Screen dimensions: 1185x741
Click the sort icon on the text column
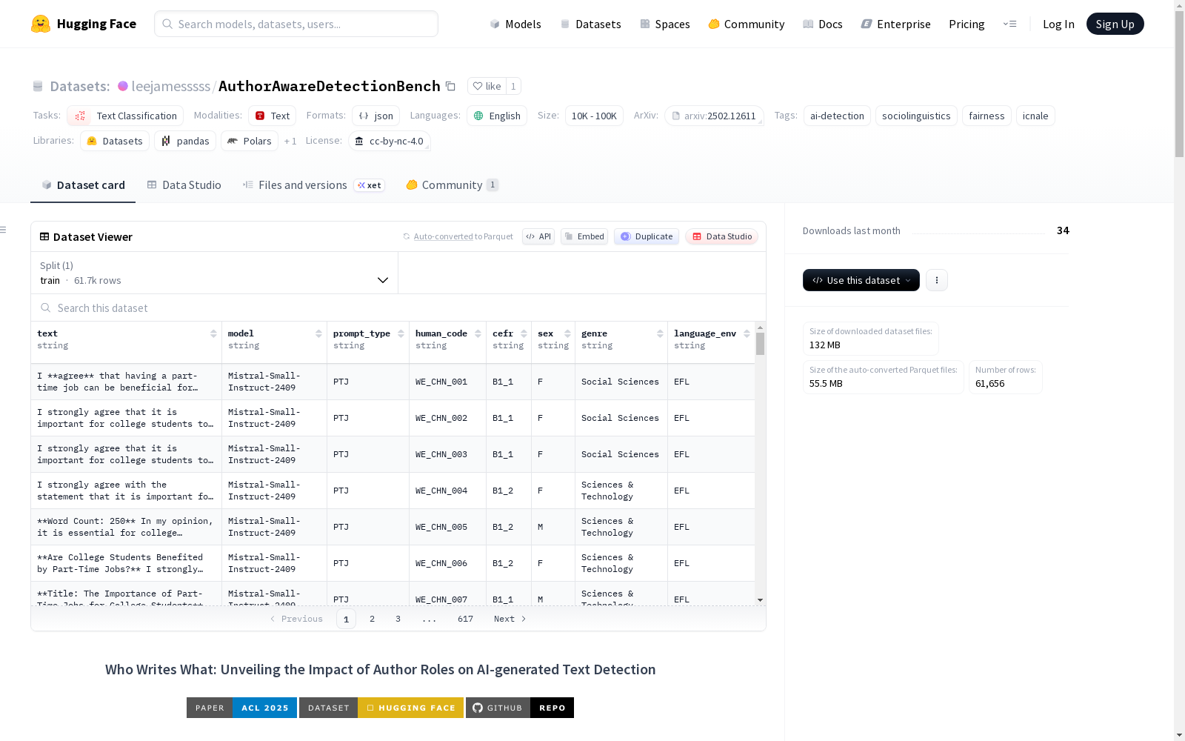(x=213, y=333)
